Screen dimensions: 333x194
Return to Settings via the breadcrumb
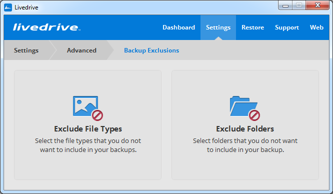tap(26, 50)
